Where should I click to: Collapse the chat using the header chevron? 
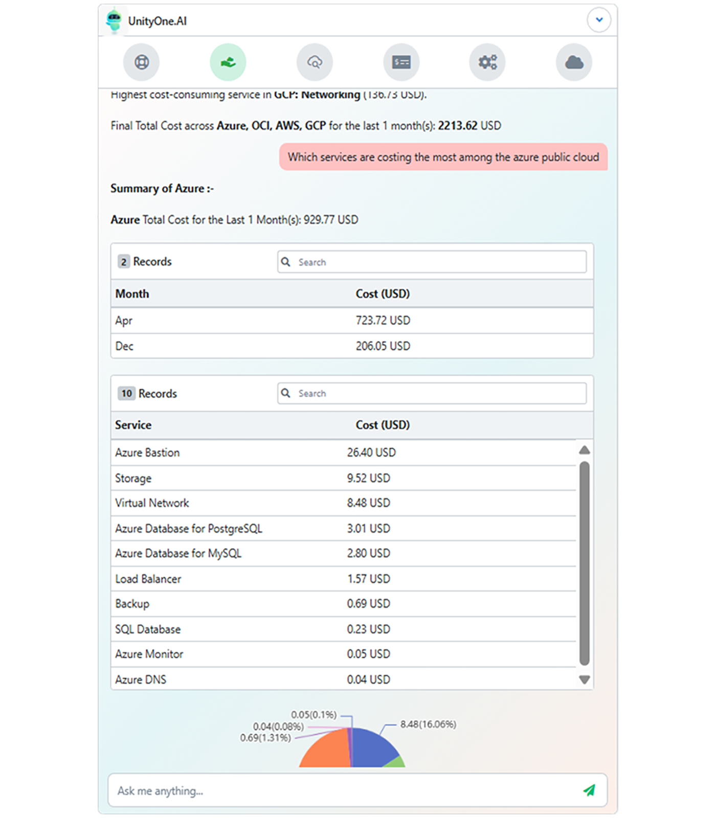[x=599, y=20]
